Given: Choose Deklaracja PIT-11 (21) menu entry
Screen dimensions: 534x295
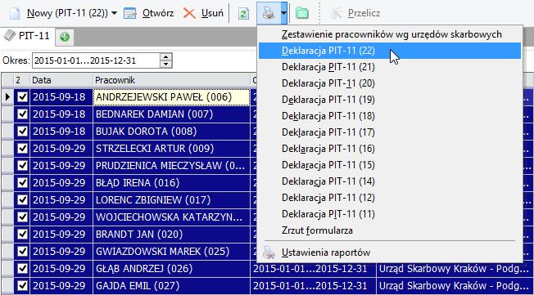Looking at the screenshot, I should tap(390, 67).
